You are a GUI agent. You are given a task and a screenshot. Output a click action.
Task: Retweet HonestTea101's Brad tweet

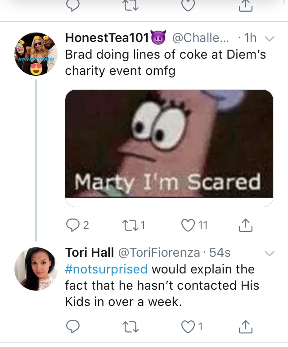(130, 225)
